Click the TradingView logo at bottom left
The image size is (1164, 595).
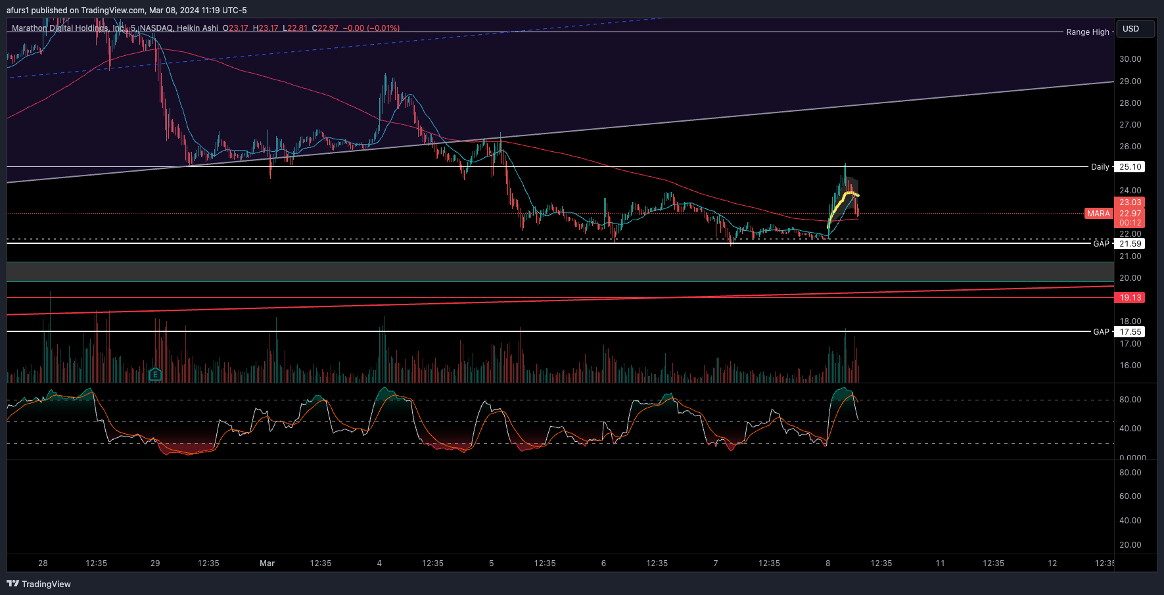click(x=39, y=584)
